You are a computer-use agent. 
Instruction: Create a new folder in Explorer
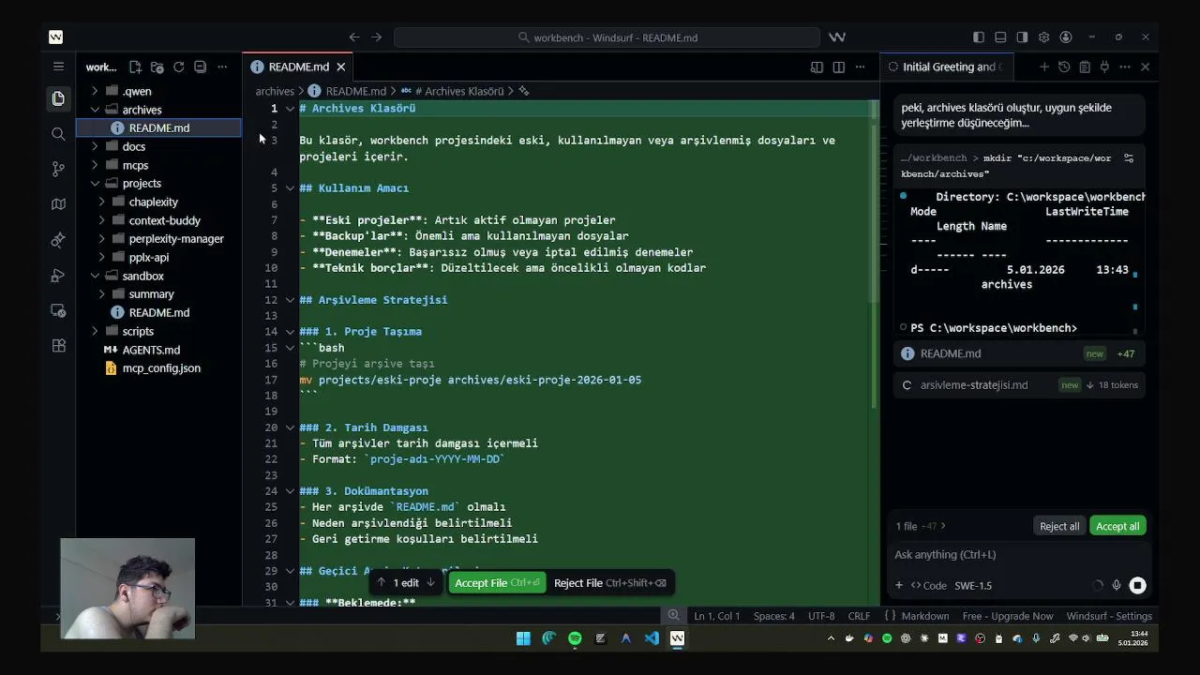click(x=157, y=67)
